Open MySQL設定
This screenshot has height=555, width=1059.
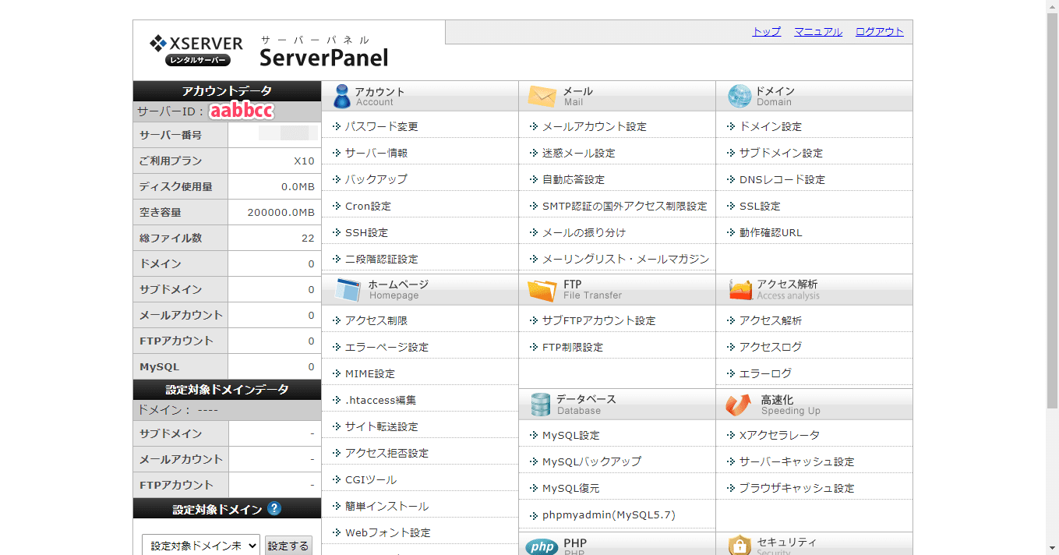[571, 435]
